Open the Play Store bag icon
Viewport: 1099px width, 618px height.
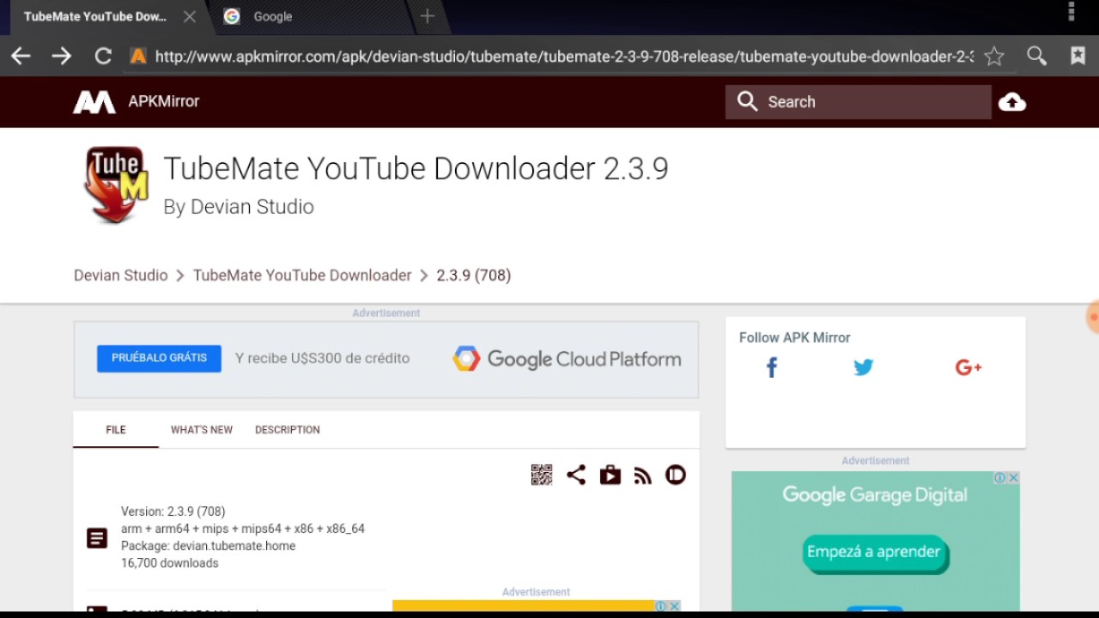tap(610, 475)
